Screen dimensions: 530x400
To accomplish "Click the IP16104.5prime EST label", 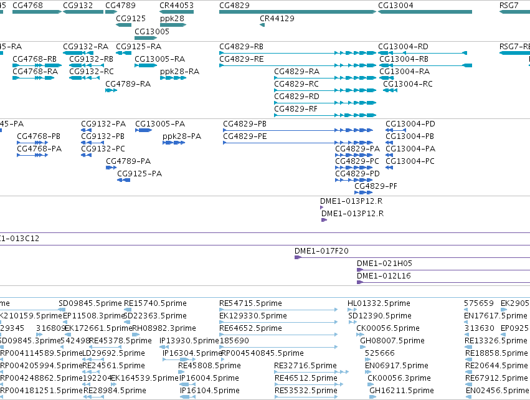I will coord(209,391).
